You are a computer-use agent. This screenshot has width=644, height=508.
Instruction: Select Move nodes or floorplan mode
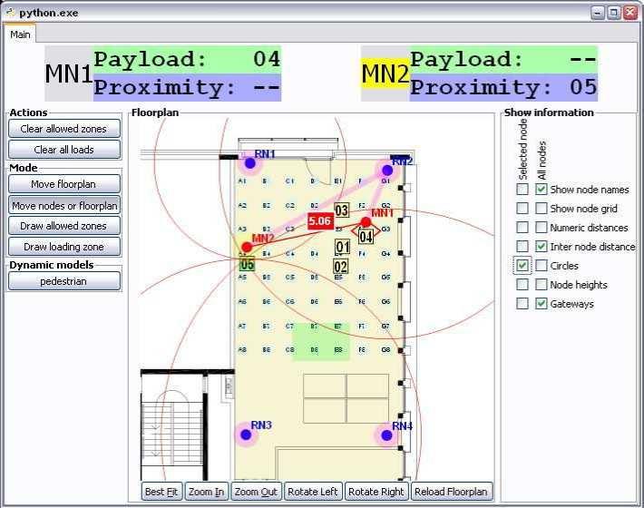pos(64,205)
